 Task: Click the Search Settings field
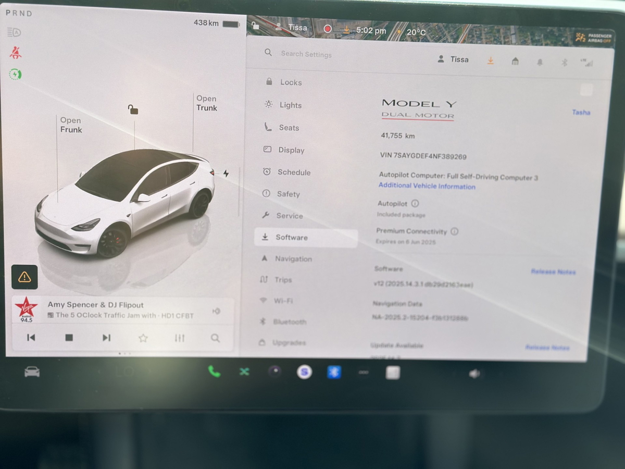coord(306,54)
